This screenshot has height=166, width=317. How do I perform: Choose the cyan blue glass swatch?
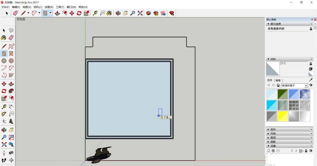click(x=272, y=105)
